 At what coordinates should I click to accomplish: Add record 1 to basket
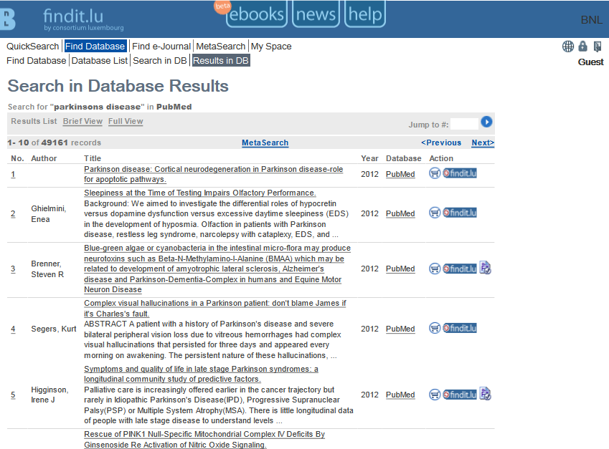coord(435,173)
